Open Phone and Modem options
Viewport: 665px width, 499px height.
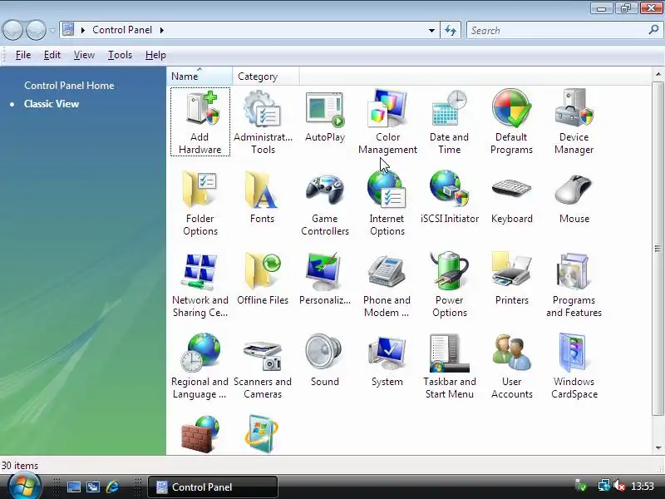coord(387,284)
